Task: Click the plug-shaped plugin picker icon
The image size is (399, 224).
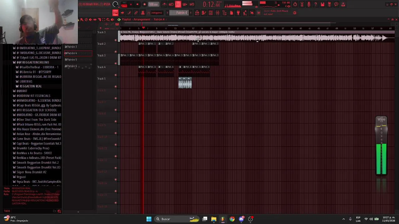Action: click(238, 13)
